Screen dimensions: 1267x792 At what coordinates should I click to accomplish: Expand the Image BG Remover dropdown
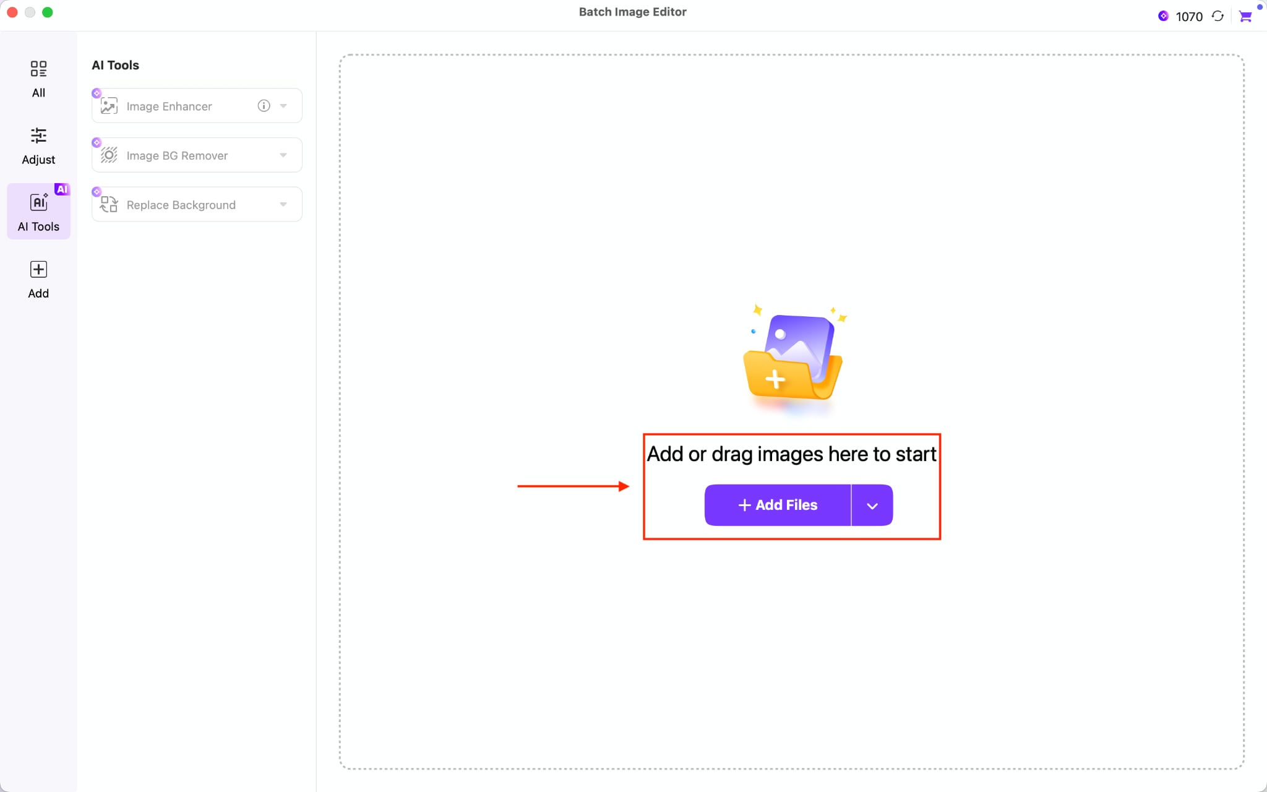click(x=284, y=155)
